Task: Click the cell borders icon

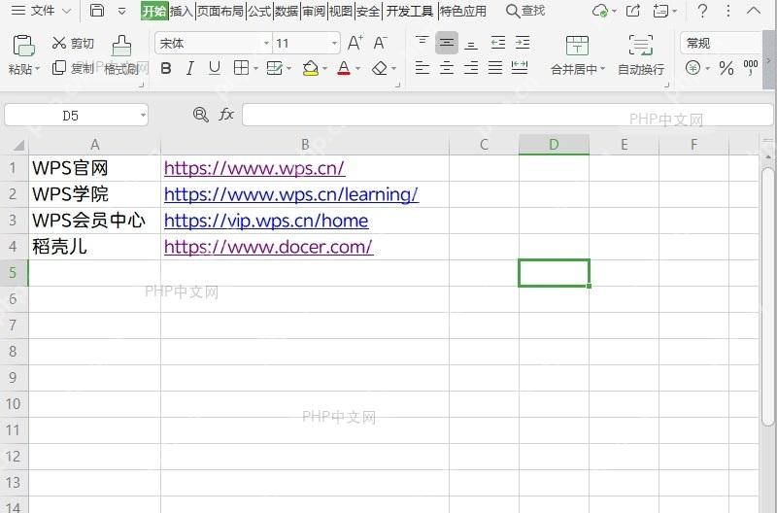Action: point(241,68)
